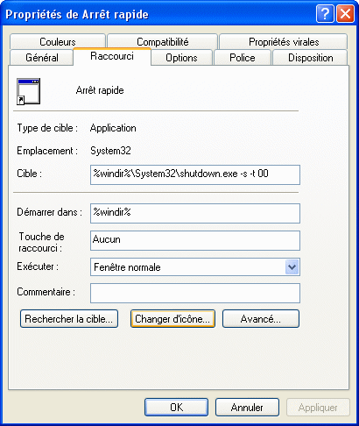The width and height of the screenshot is (359, 426).
Task: Click the help question mark button
Action: coord(325,13)
